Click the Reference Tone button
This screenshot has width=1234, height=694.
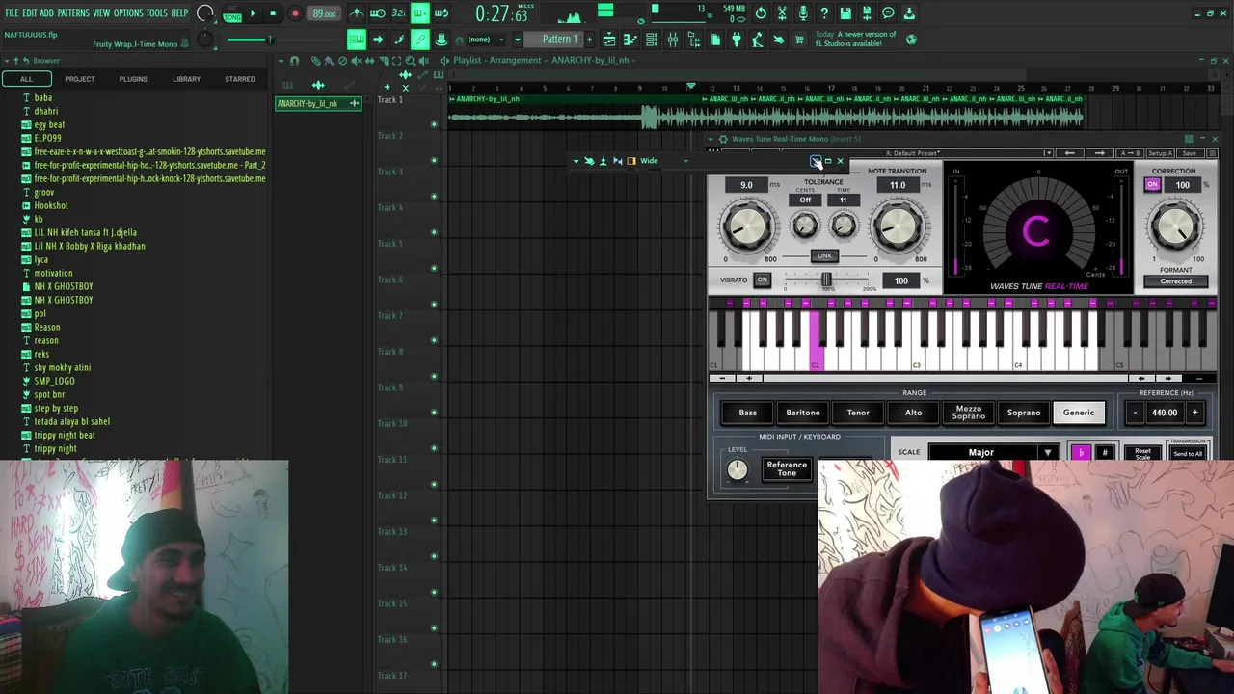pyautogui.click(x=787, y=468)
